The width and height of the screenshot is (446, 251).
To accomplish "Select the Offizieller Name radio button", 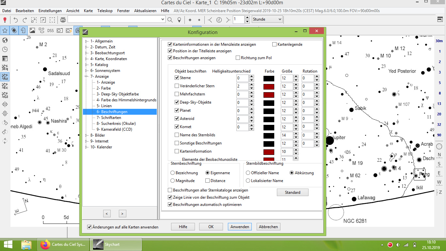I will click(248, 173).
